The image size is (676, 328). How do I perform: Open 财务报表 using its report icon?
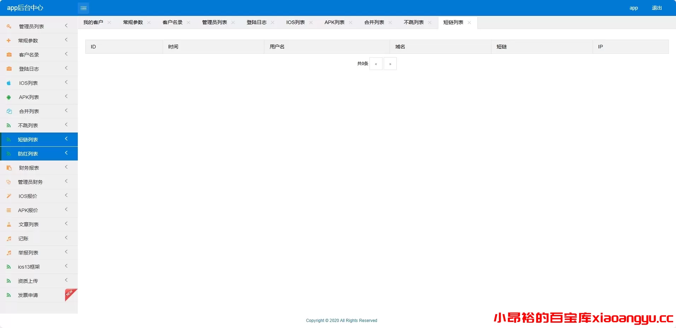point(8,168)
